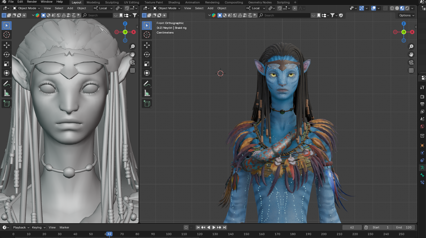This screenshot has height=238, width=426.
Task: Select the Annotate tool in left viewport
Action: click(7, 84)
